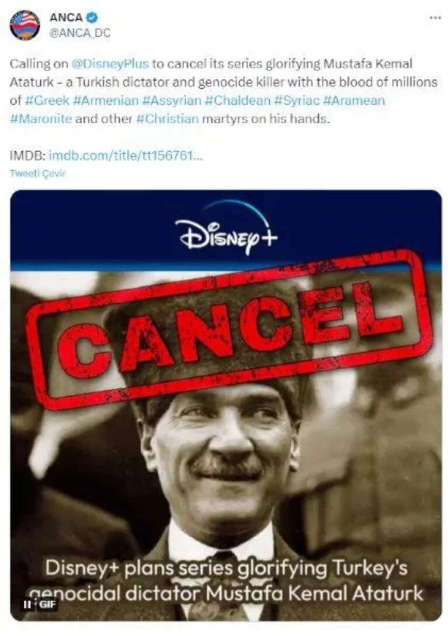Screen dimensions: 448x631
Task: Pause the GIF with pause icon
Action: 27,604
